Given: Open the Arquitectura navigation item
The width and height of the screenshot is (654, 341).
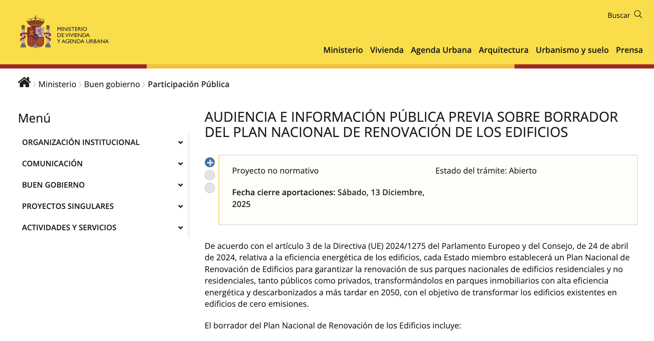Looking at the screenshot, I should [503, 50].
